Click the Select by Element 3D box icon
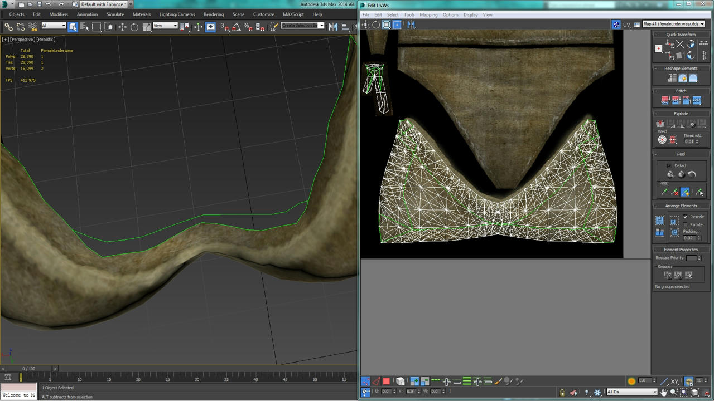Image resolution: width=714 pixels, height=401 pixels. point(400,382)
